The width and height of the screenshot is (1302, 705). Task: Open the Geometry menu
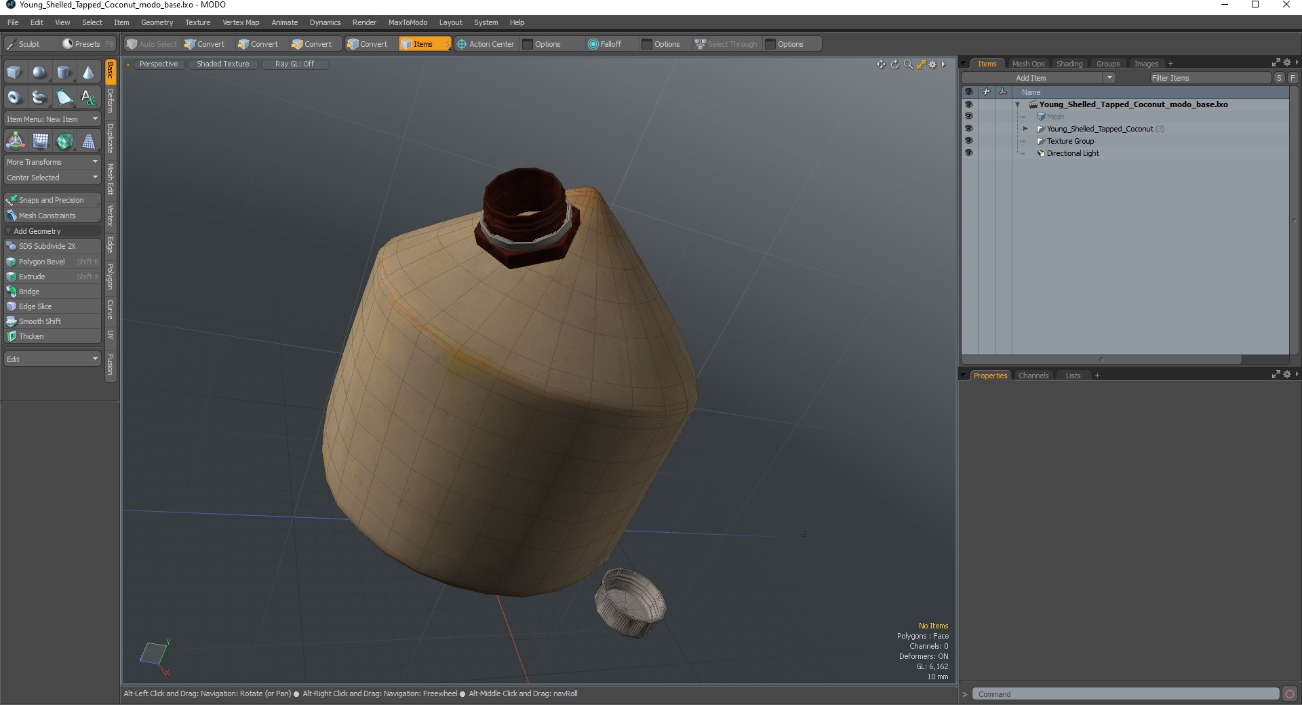[157, 22]
